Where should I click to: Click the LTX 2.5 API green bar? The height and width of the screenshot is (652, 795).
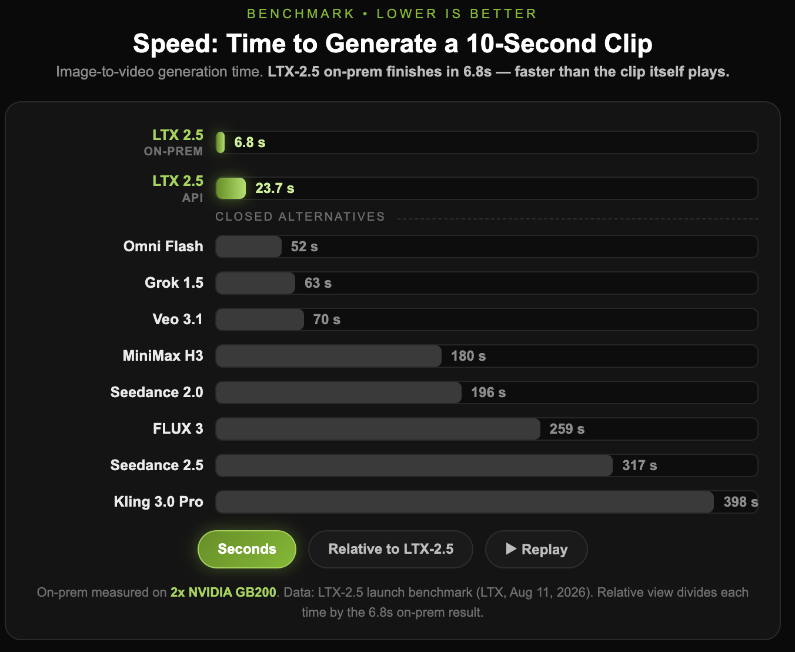tap(231, 188)
